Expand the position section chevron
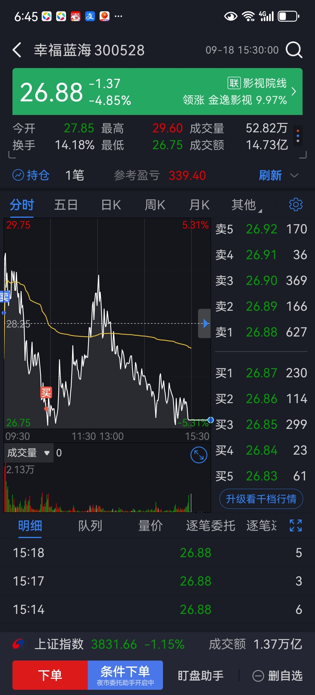This screenshot has height=695, width=315. click(294, 175)
